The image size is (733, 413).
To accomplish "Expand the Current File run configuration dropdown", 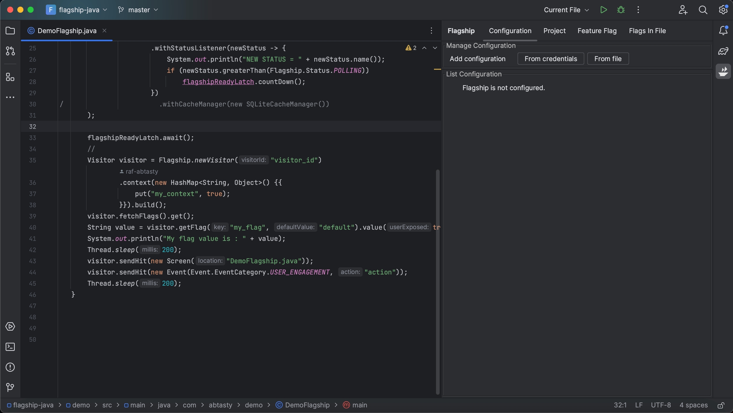I will [x=566, y=10].
